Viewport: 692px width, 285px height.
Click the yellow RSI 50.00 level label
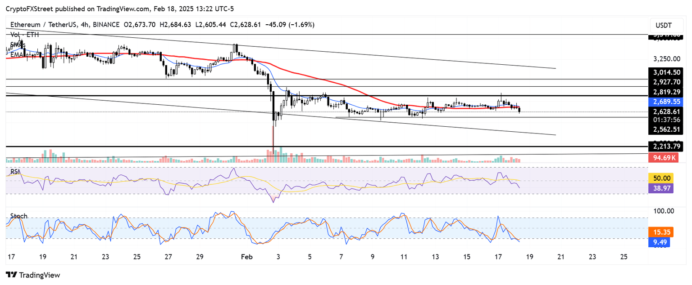(x=662, y=178)
